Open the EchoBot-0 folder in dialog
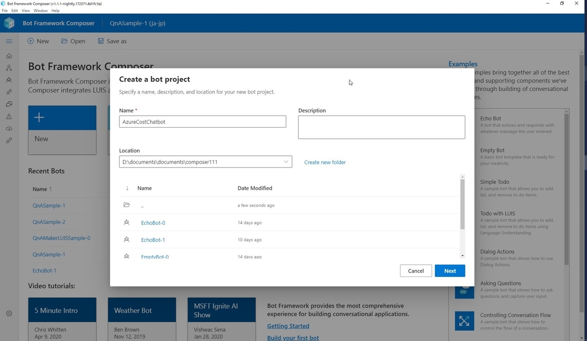 coord(153,223)
